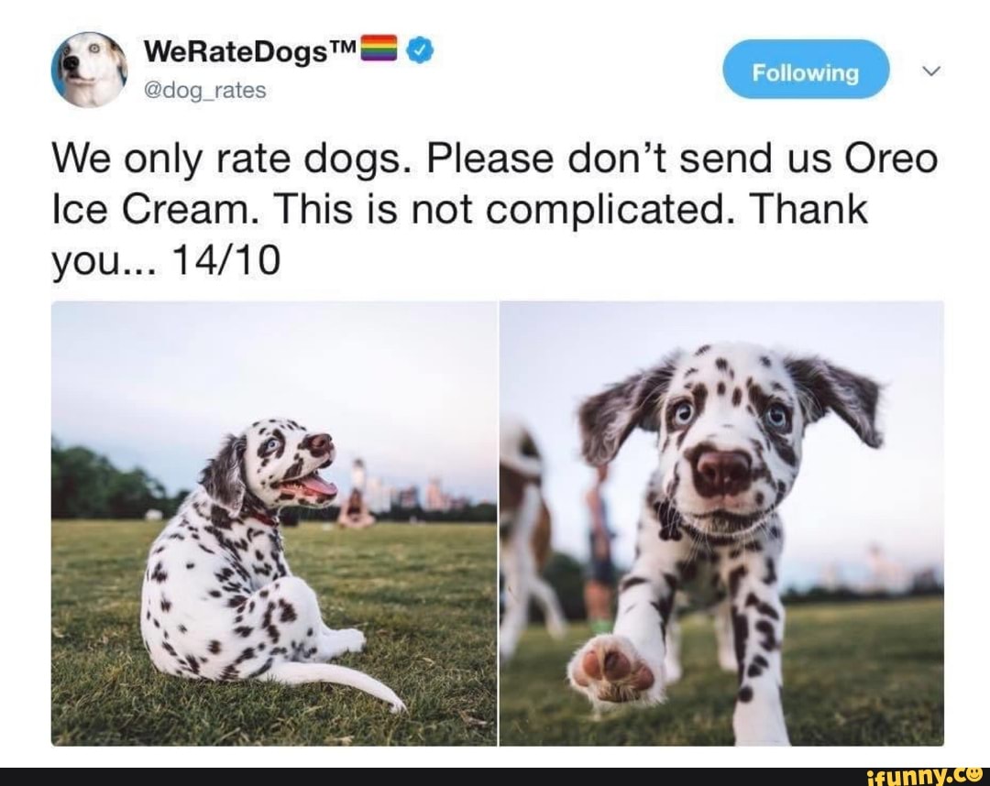Click the puppy's nose in right photo

pyautogui.click(x=723, y=471)
